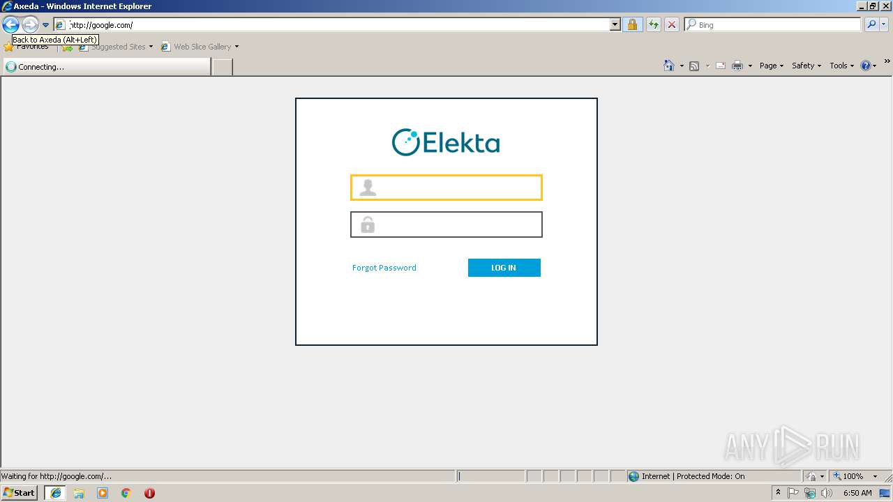Open the Safety menu
The image size is (893, 502).
[806, 66]
